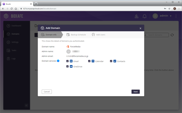Go back in the browser
This screenshot has width=182, height=113.
(3, 9)
